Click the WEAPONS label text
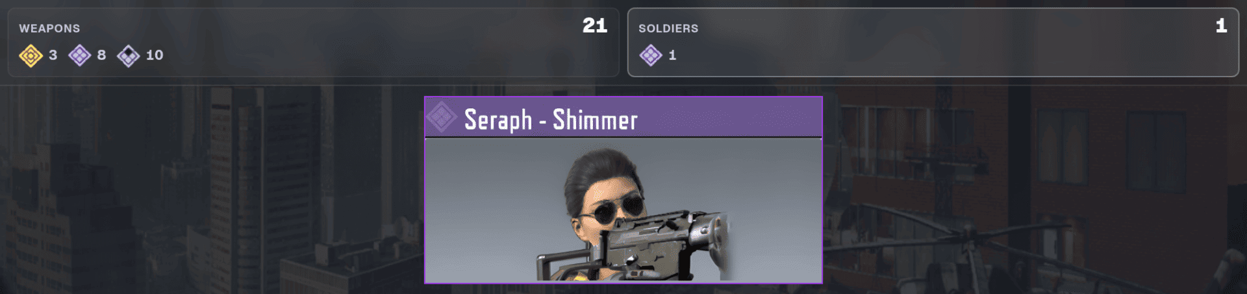Image resolution: width=1247 pixels, height=294 pixels. (49, 29)
